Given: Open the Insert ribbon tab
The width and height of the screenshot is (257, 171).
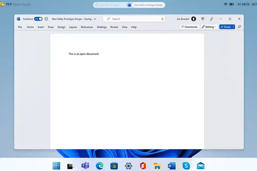Looking at the screenshot, I should coord(41,27).
